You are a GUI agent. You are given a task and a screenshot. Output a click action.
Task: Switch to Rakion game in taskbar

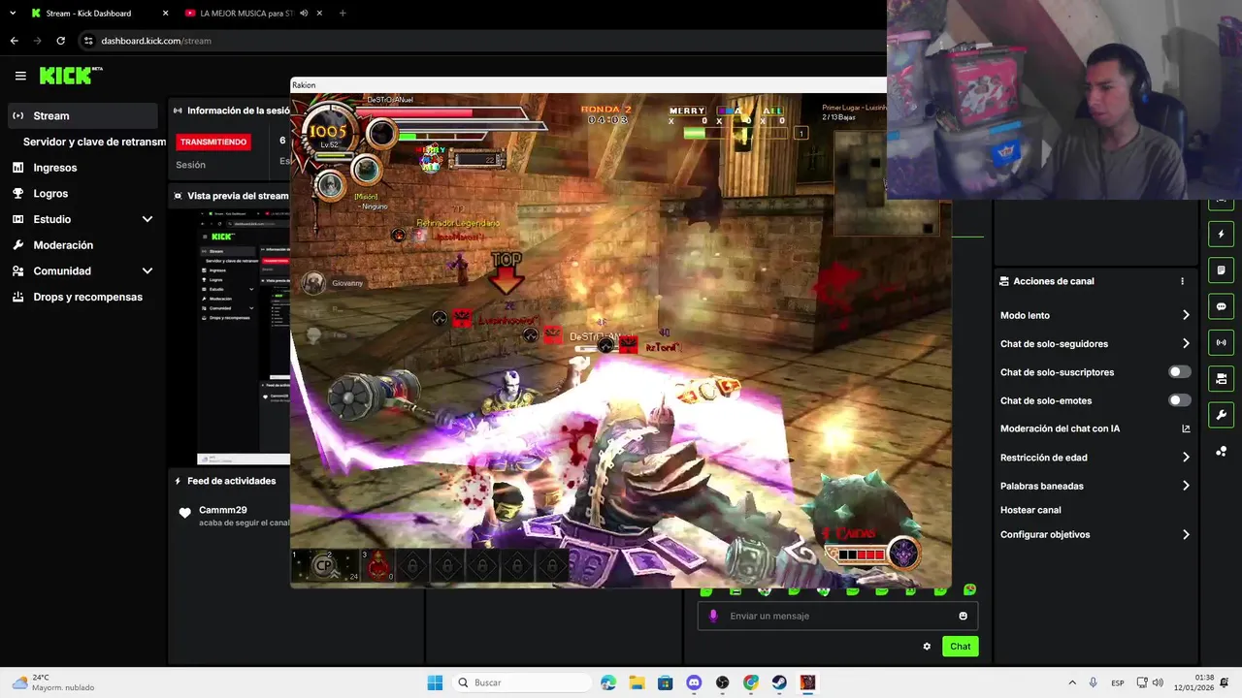tap(807, 682)
